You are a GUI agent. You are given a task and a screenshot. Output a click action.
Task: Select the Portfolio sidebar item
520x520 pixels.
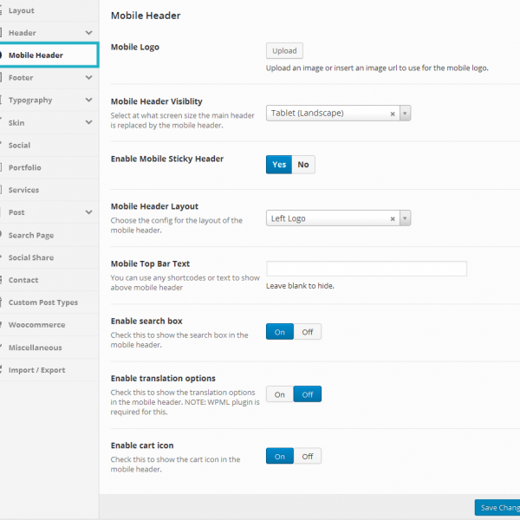(x=25, y=167)
